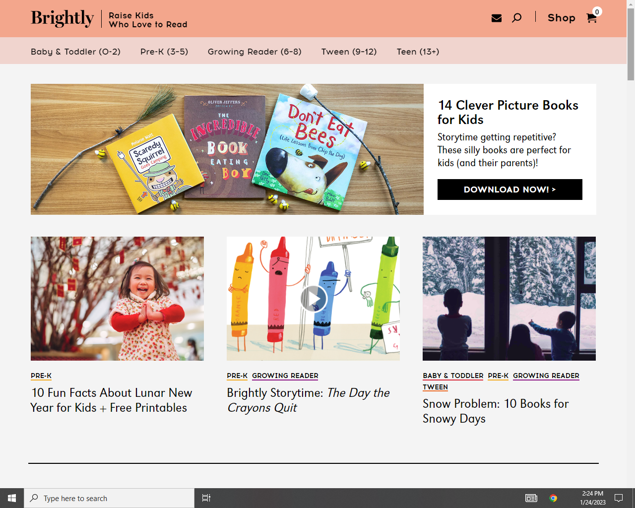Select Baby & Toddler (0-2) menu item

coord(75,52)
